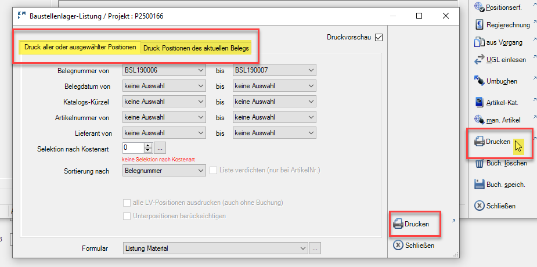Toggle 'Liste verdichten' checkbox
The image size is (537, 267).
(x=214, y=170)
